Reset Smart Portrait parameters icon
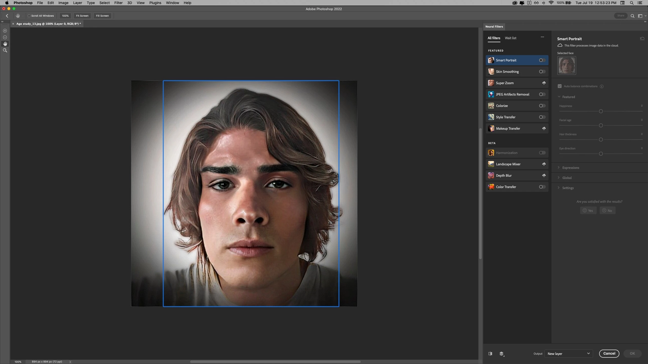The height and width of the screenshot is (364, 648). [642, 39]
